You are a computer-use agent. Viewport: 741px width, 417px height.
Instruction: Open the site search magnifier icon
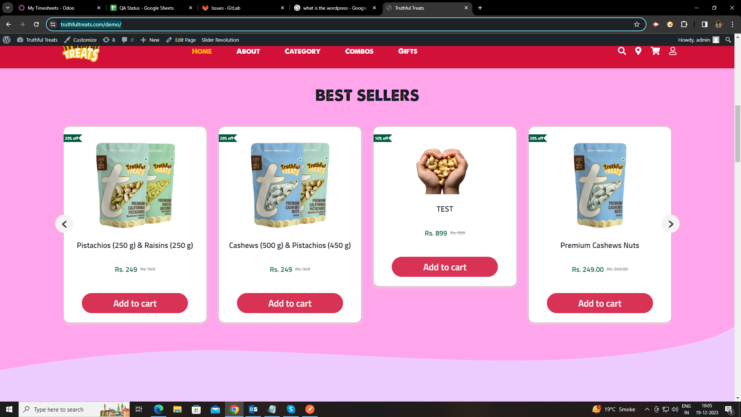coord(622,51)
